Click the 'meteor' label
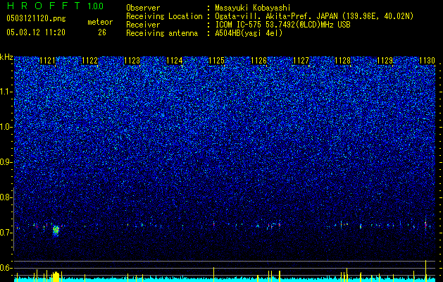 pos(100,22)
